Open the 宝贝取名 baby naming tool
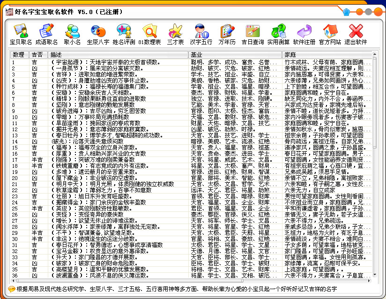Image resolution: width=386 pixels, height=299 pixels. 21,34
